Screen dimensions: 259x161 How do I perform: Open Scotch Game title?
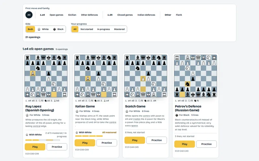(135, 106)
